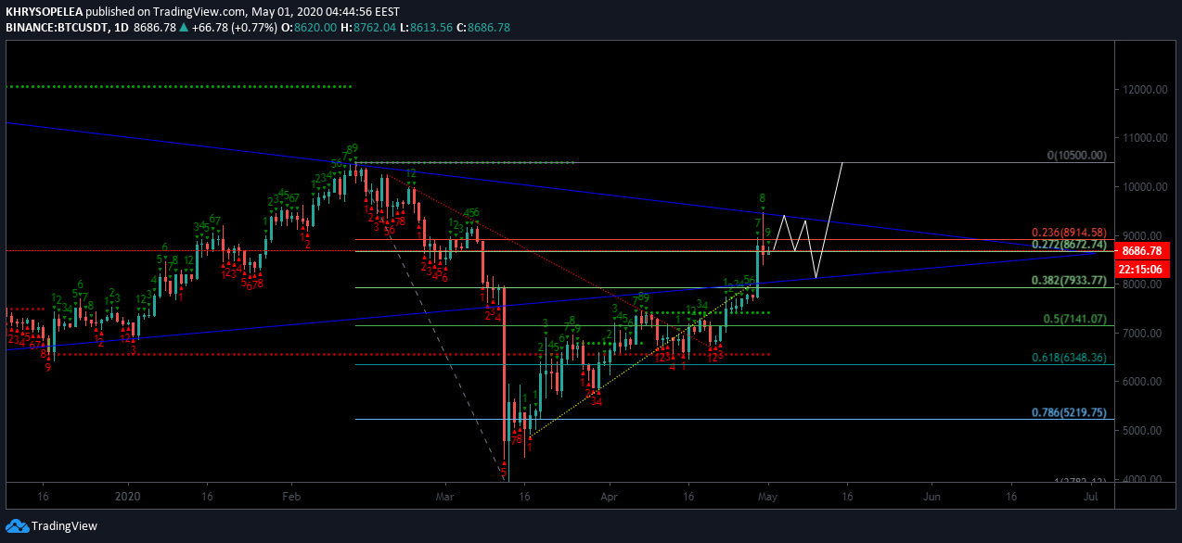Click the TradingView cloud logo icon
This screenshot has height=543, width=1182.
(x=16, y=525)
